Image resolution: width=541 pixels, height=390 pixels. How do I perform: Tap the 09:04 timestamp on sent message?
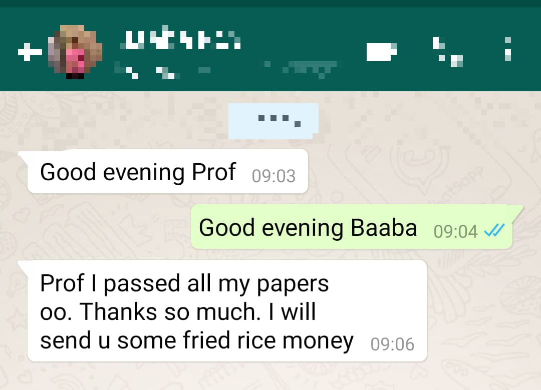point(455,231)
